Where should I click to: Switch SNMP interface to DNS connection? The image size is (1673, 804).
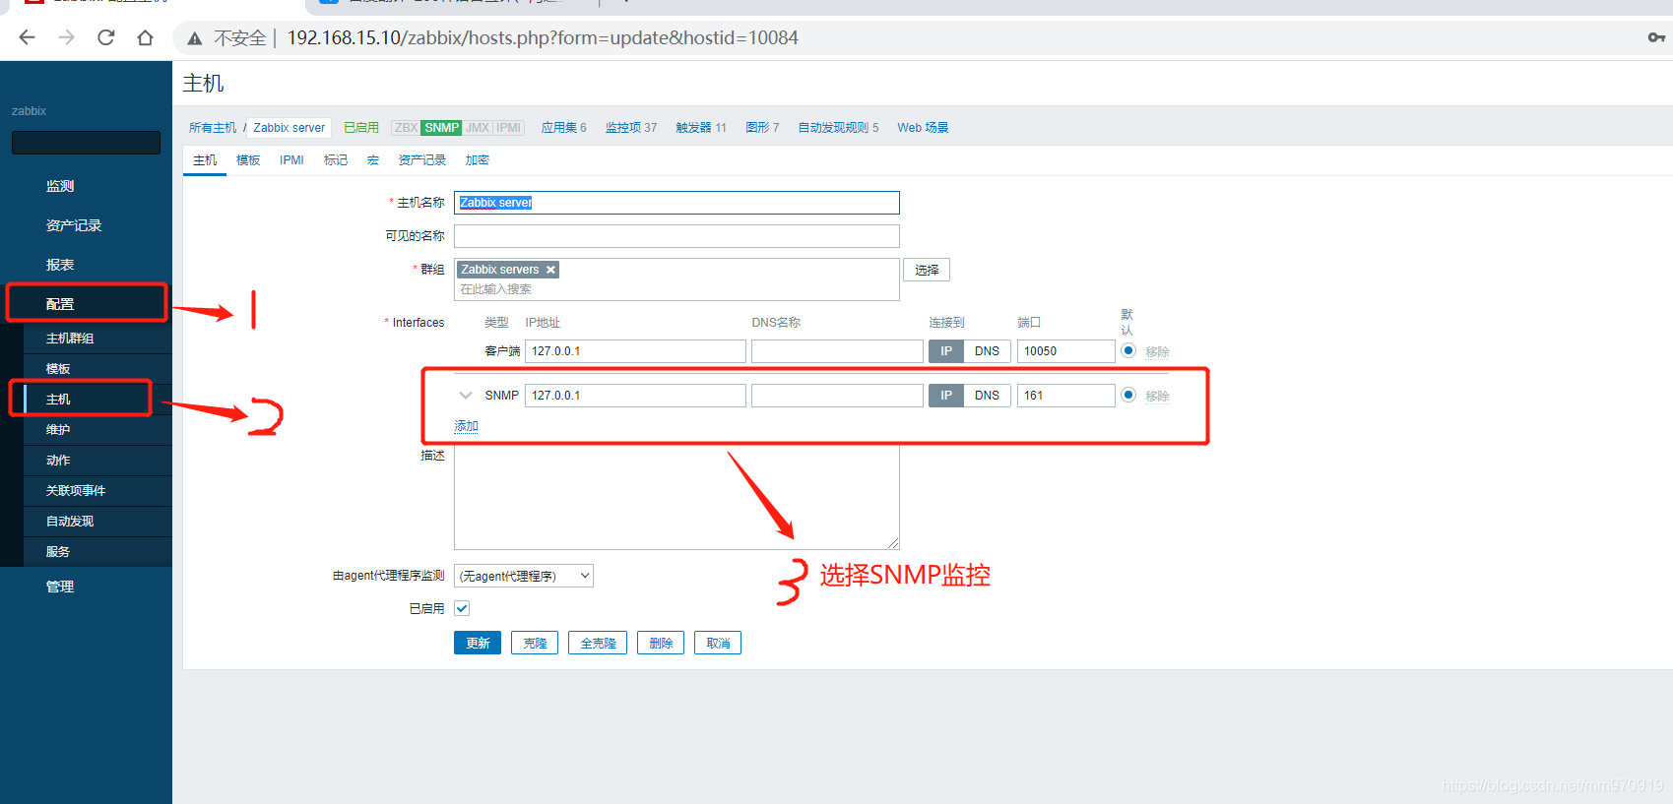coord(987,396)
